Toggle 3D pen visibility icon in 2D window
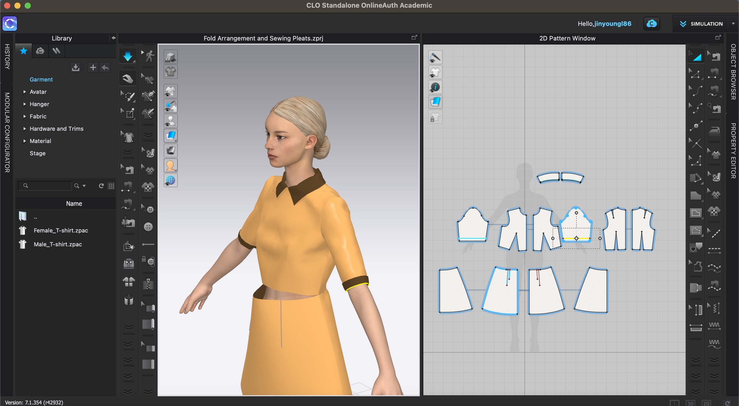 435,57
